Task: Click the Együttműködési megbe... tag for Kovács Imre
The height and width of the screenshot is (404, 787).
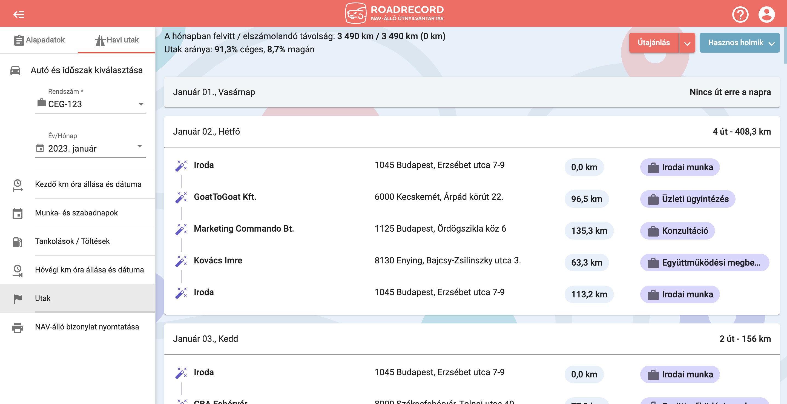Action: [x=704, y=263]
